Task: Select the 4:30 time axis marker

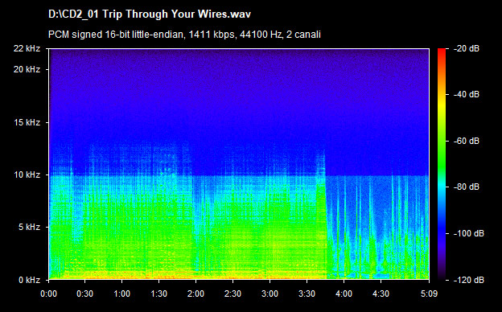Action: coord(381,294)
